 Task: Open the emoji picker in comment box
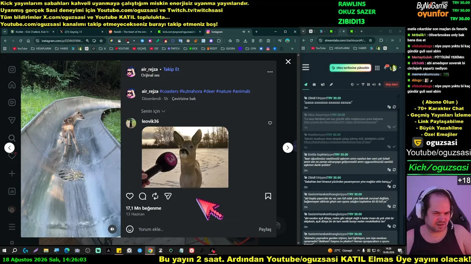130,229
